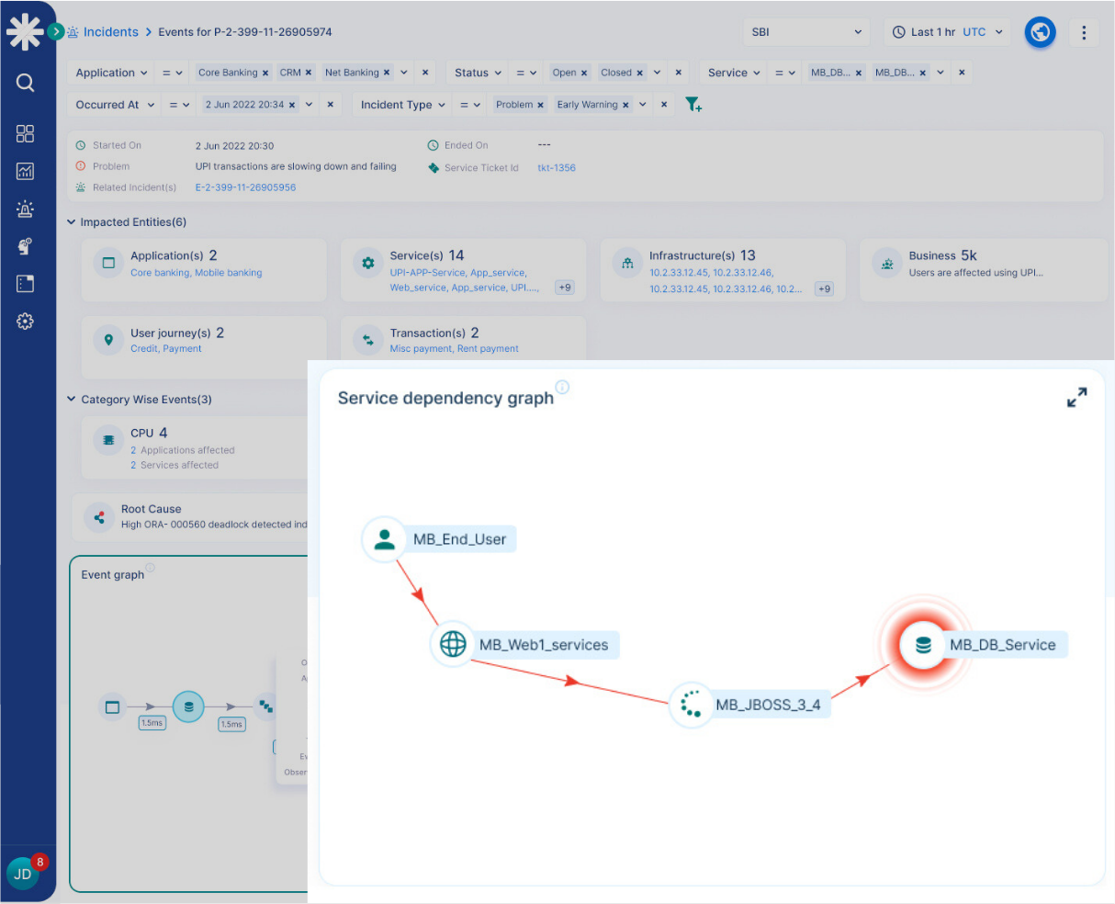Open the settings gear in sidebar

tap(25, 322)
